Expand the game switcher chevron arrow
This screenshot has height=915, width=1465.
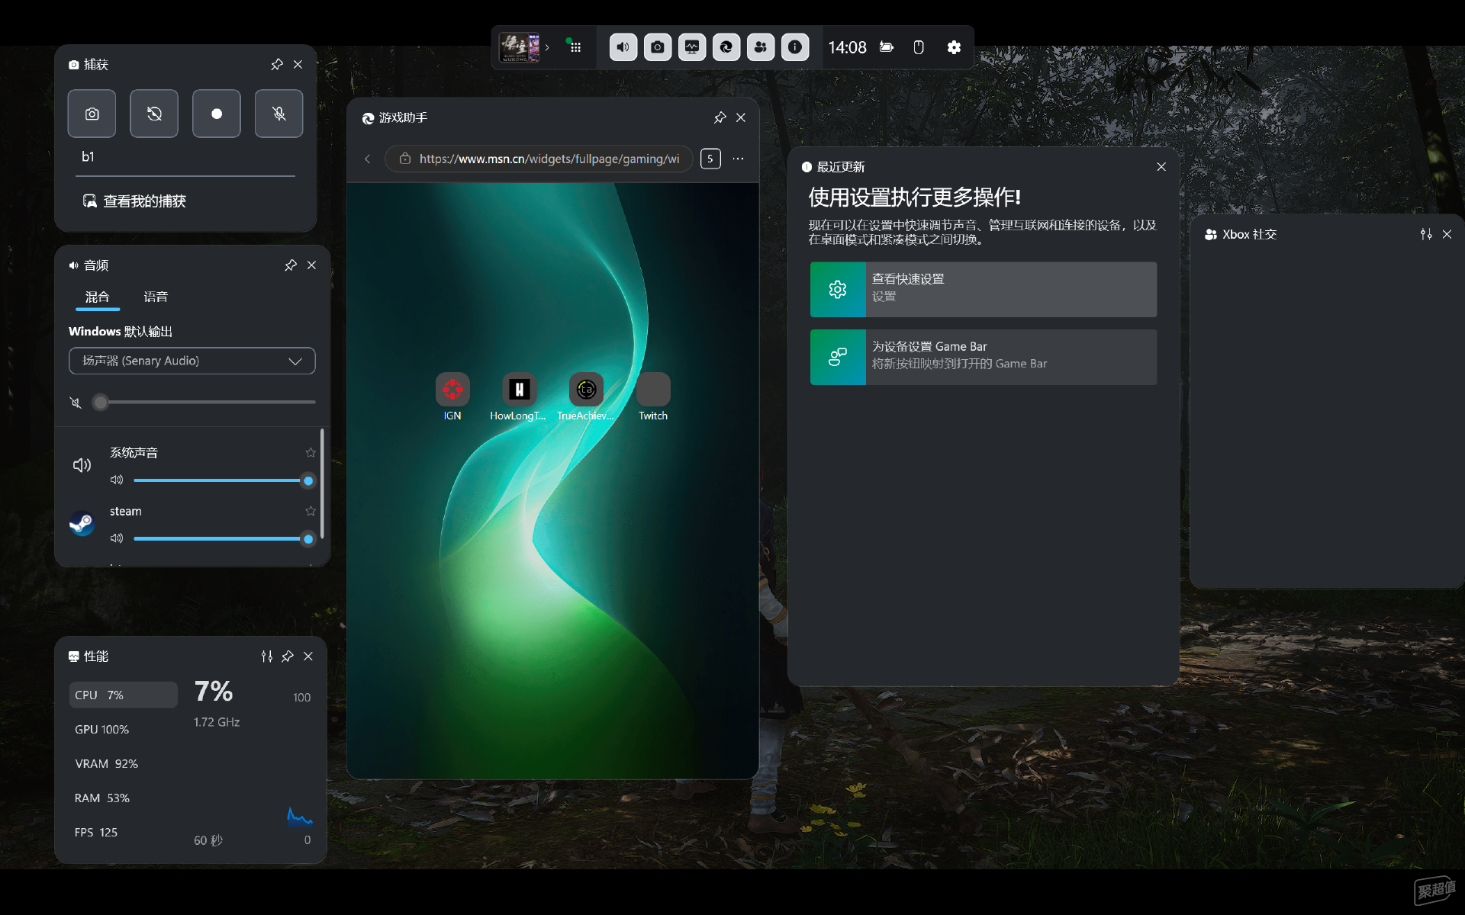tap(547, 47)
